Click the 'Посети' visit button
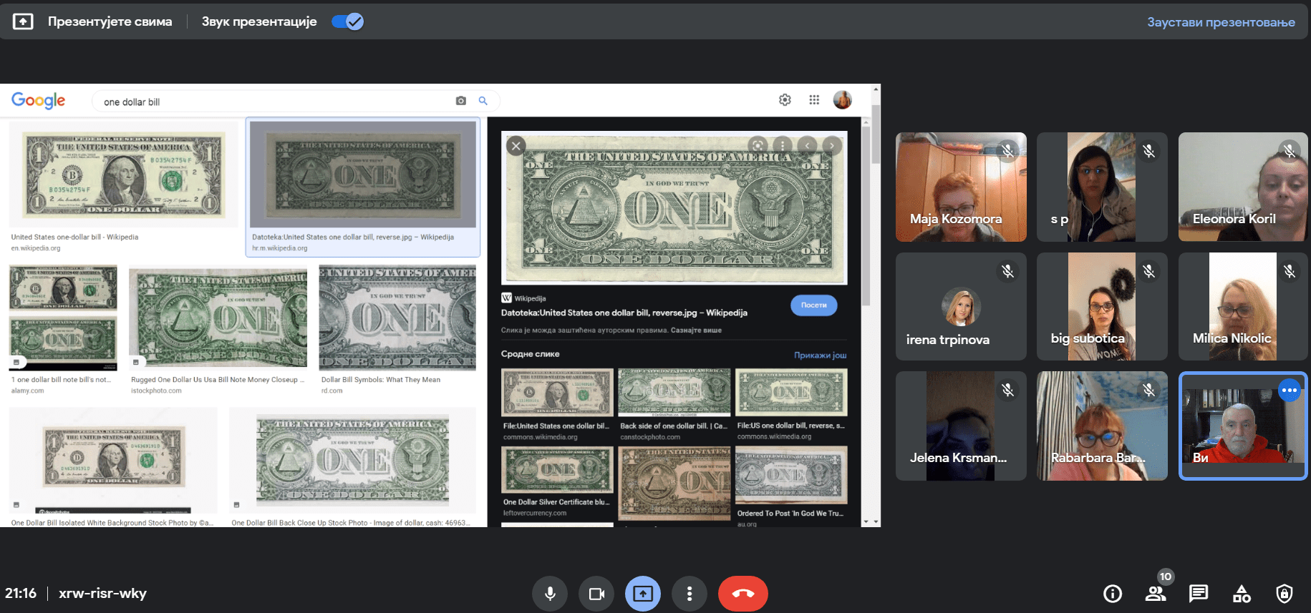Screen dimensions: 1311x613 pyautogui.click(x=813, y=305)
